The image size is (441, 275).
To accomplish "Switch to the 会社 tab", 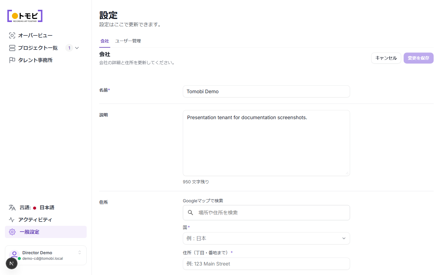I will coord(105,41).
